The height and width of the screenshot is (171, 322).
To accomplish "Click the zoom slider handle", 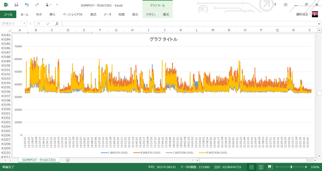I will pos(291,167).
